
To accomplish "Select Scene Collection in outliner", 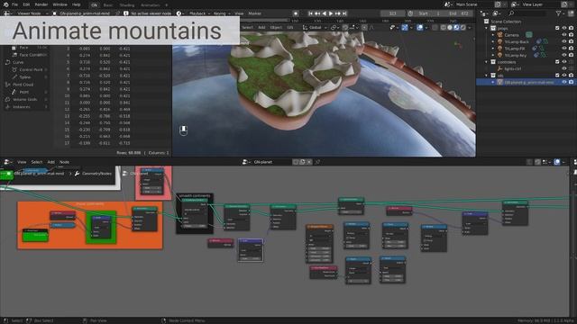I will 506,22.
